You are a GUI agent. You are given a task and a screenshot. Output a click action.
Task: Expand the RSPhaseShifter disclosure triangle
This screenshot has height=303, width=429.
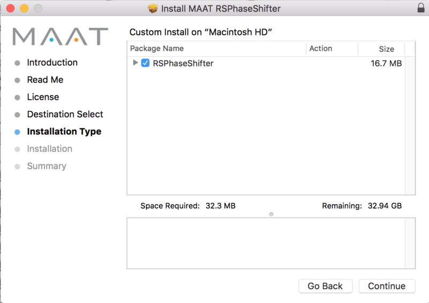(135, 63)
